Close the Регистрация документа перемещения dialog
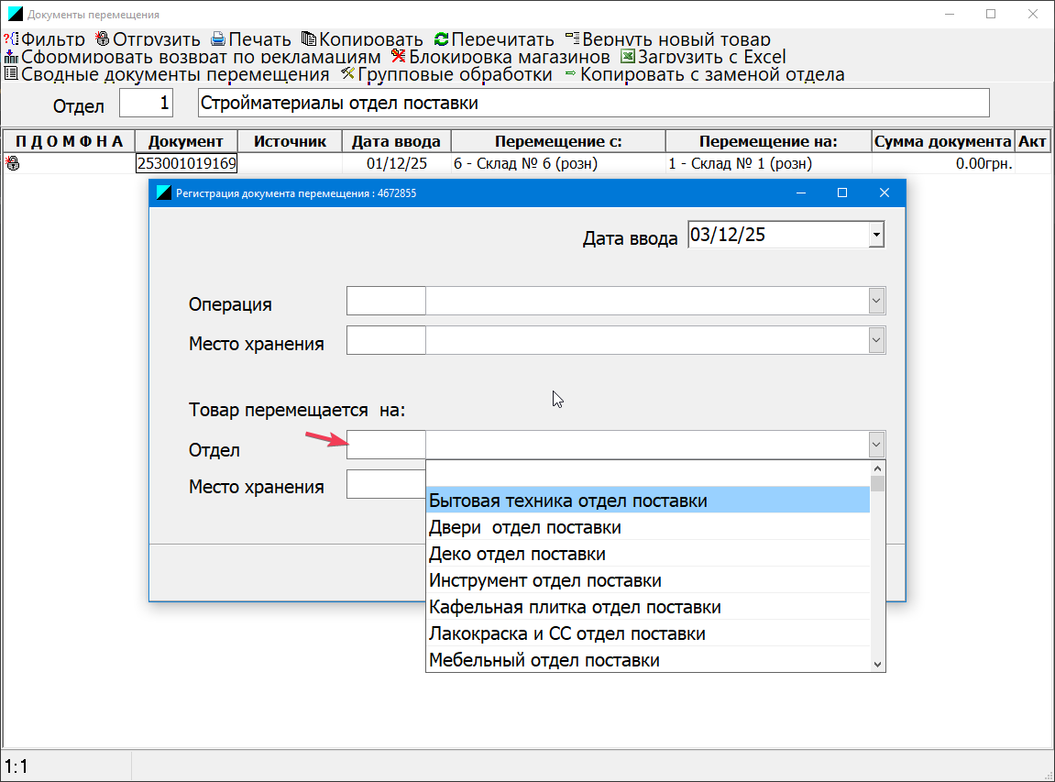Image resolution: width=1055 pixels, height=782 pixels. point(885,193)
